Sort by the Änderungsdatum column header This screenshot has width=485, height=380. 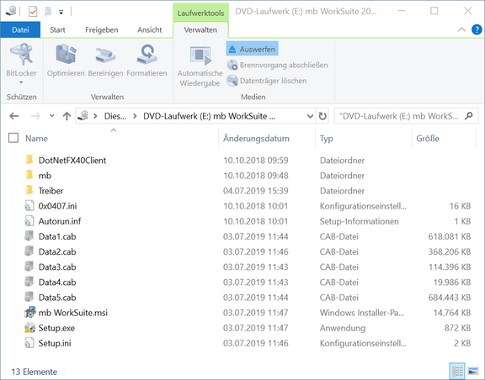(256, 138)
